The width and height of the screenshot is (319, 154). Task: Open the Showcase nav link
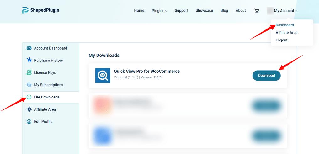point(204,11)
